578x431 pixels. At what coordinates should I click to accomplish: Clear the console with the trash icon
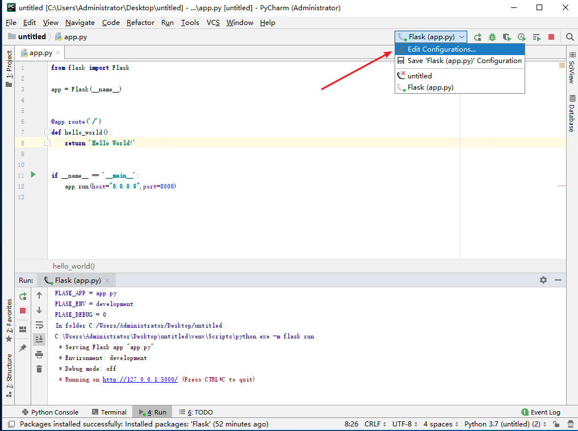[x=39, y=369]
